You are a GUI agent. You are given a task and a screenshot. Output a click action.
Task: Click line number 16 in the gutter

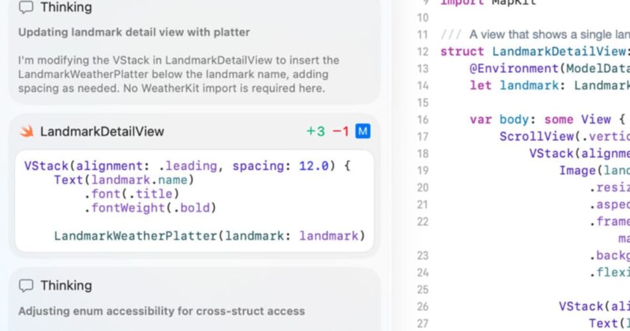coord(422,120)
